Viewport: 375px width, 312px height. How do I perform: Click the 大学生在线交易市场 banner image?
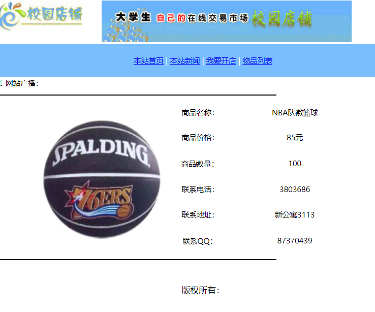click(x=227, y=21)
